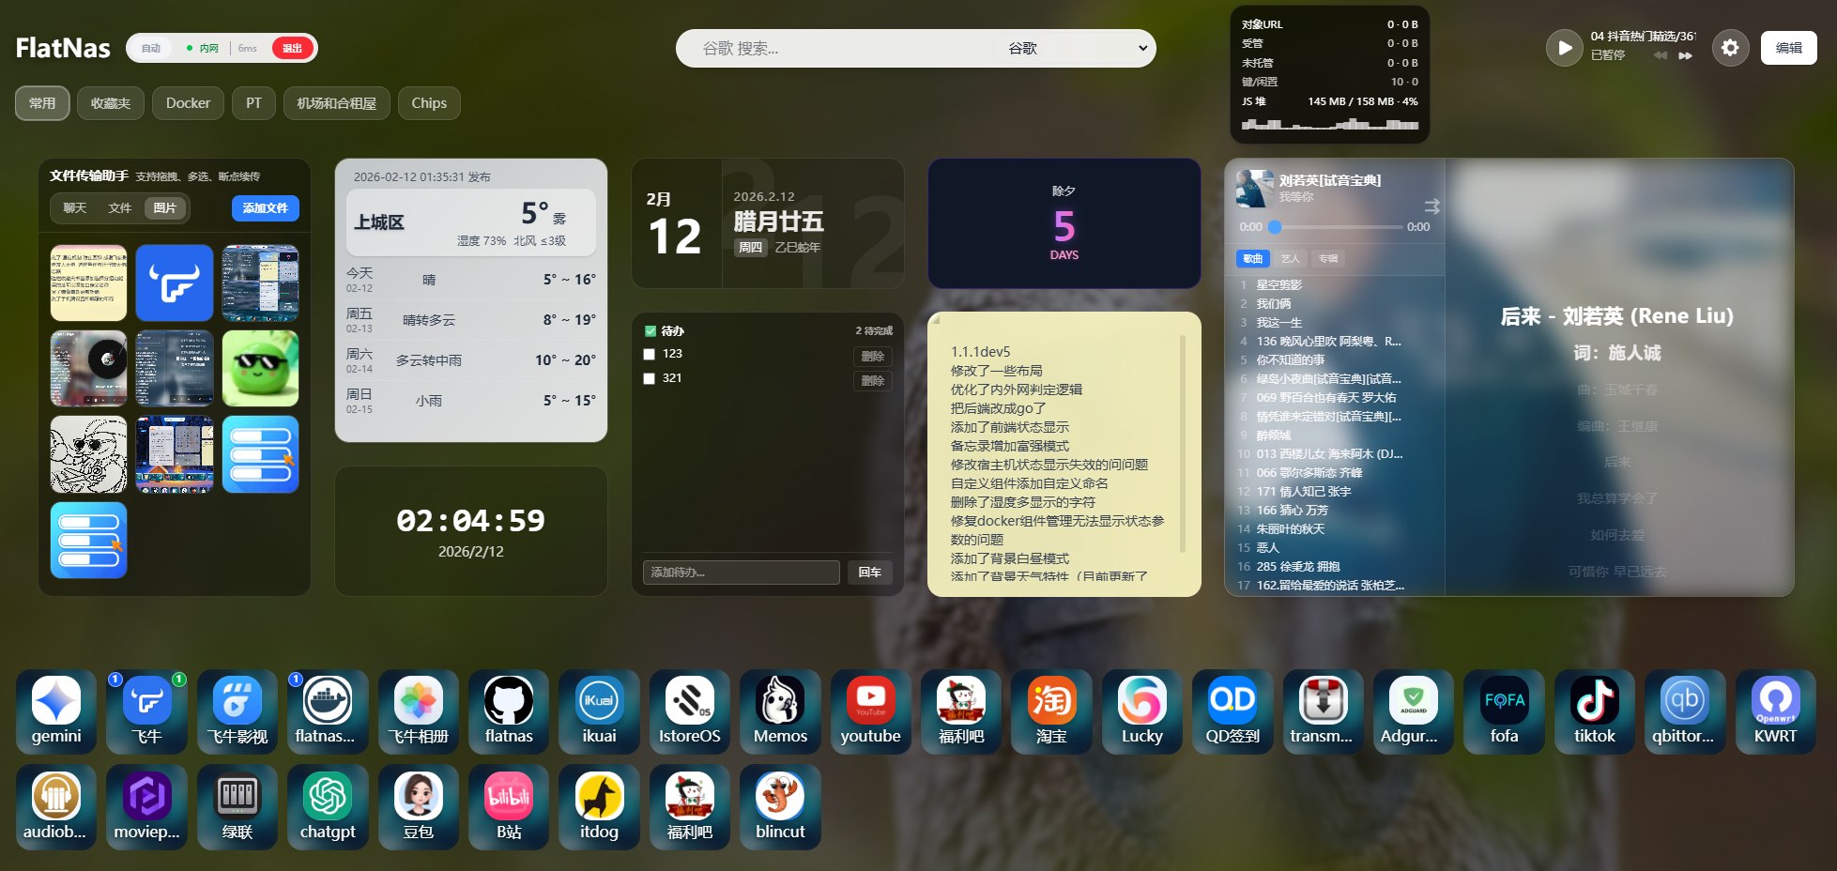The height and width of the screenshot is (871, 1837).
Task: Open the 飞牛相册 photo shortcut
Action: tap(418, 711)
